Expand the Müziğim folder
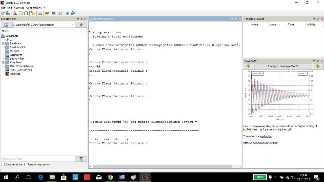The height and width of the screenshot is (182, 324). (3, 51)
